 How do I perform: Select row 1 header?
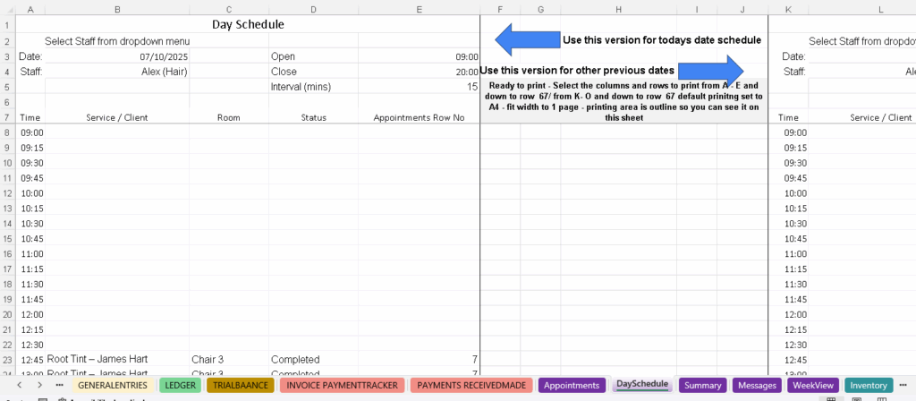[x=7, y=25]
